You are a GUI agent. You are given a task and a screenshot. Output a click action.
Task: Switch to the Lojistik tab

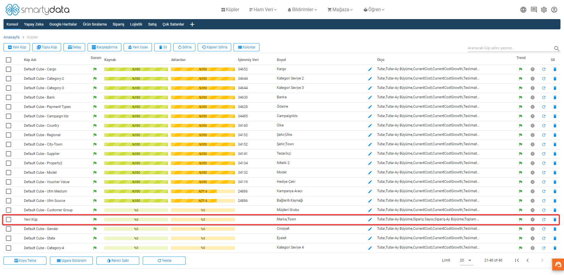[136, 24]
